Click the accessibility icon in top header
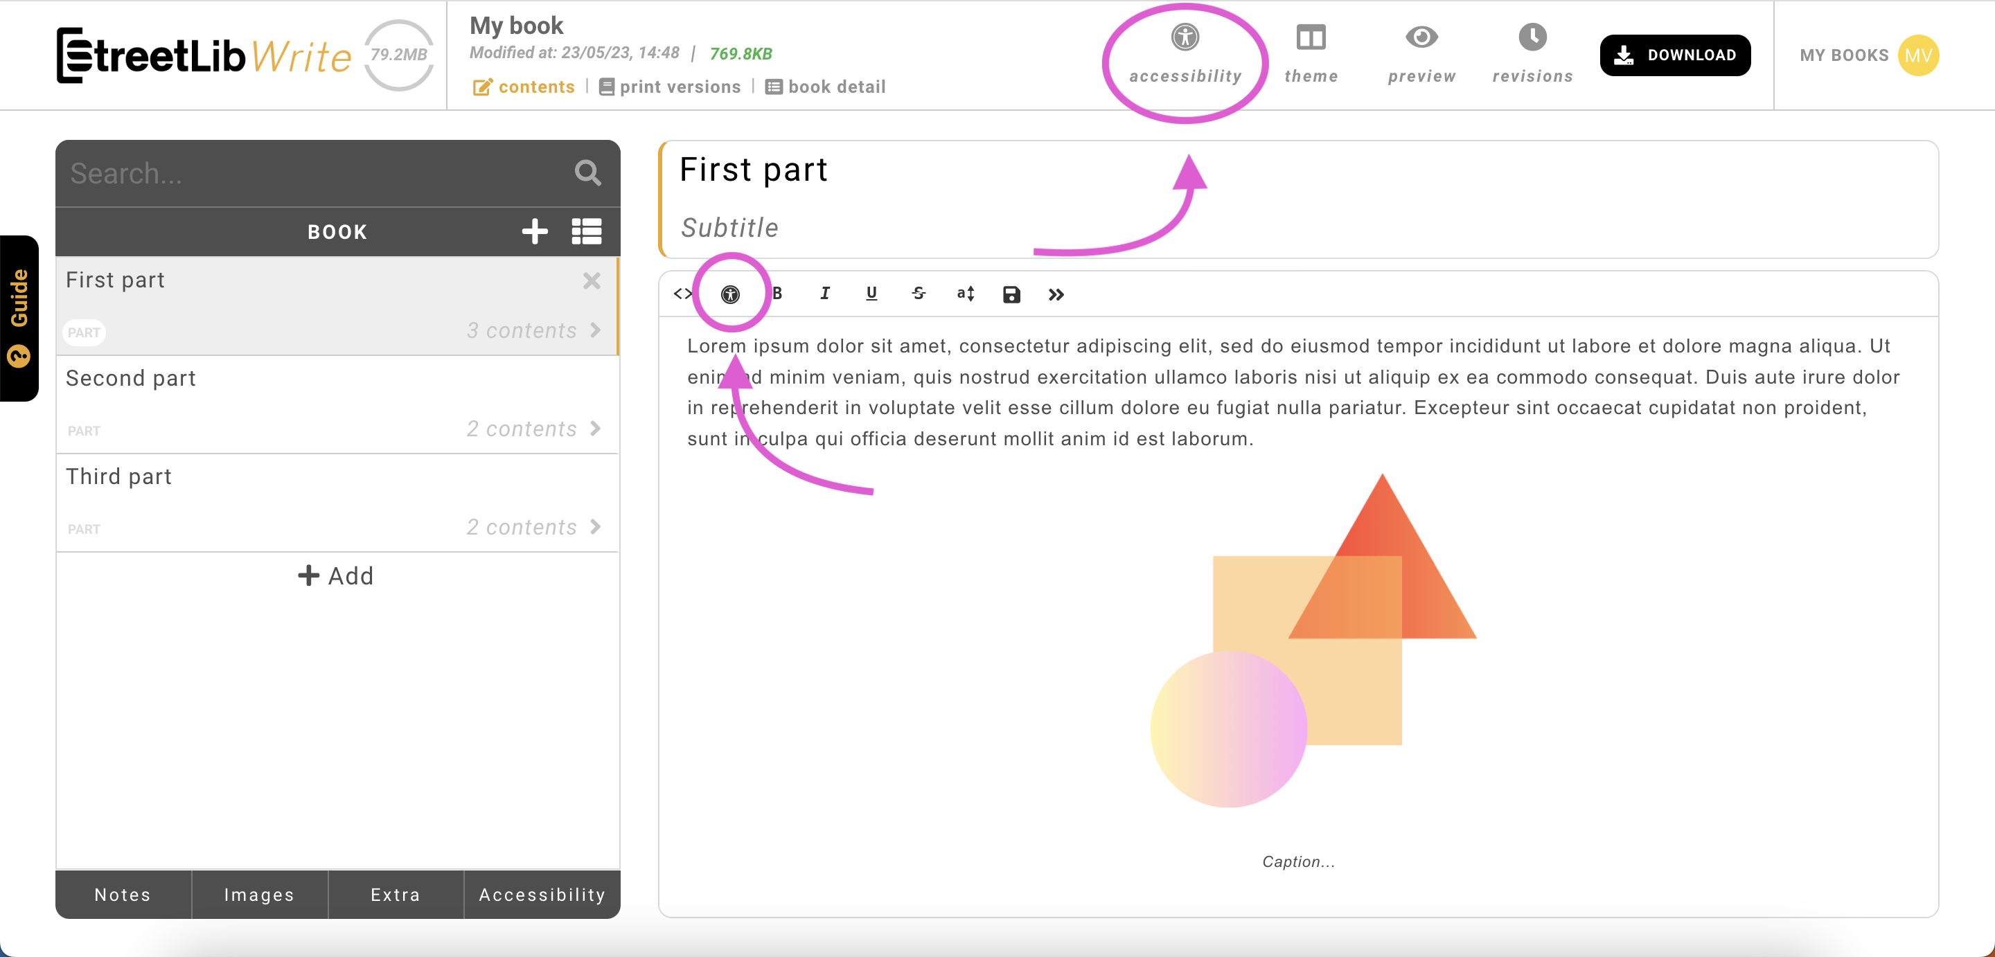This screenshot has height=957, width=1995. coord(1184,37)
